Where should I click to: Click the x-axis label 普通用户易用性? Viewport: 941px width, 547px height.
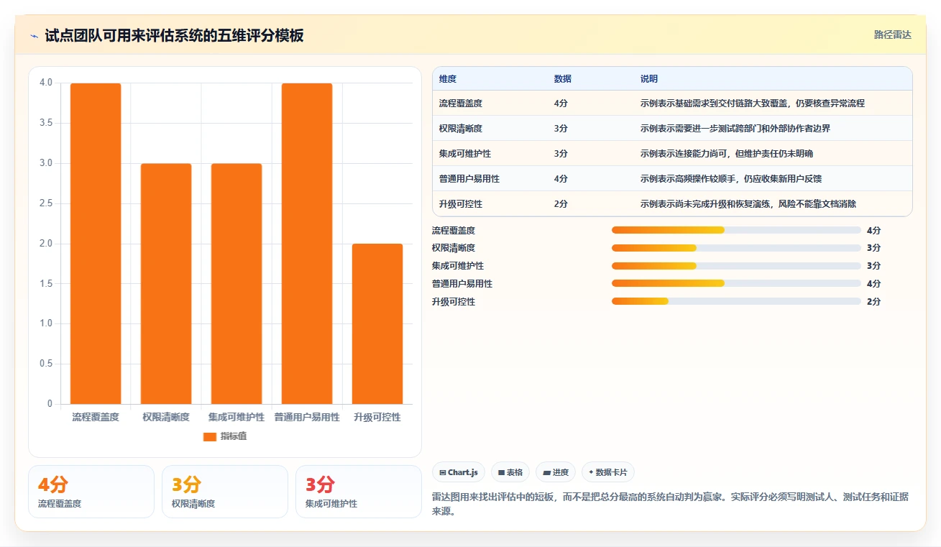[x=307, y=417]
